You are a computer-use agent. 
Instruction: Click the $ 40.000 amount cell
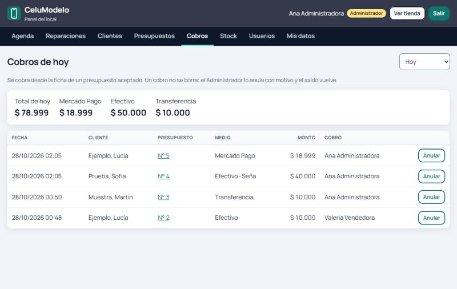[x=303, y=176]
